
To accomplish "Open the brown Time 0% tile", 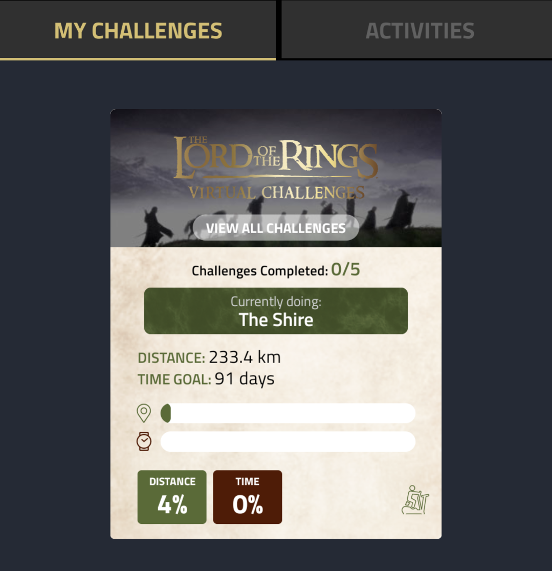I will 248,497.
